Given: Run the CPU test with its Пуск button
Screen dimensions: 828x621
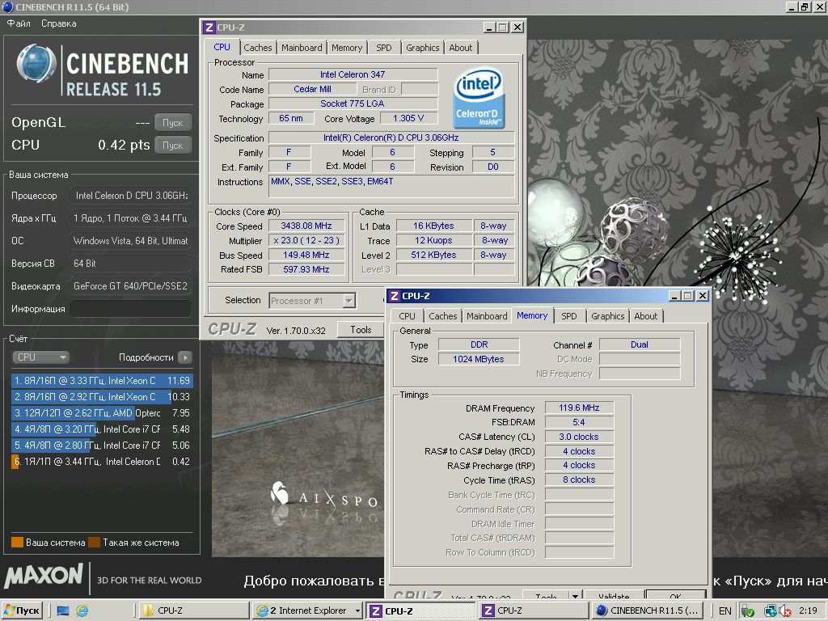Looking at the screenshot, I should [173, 146].
